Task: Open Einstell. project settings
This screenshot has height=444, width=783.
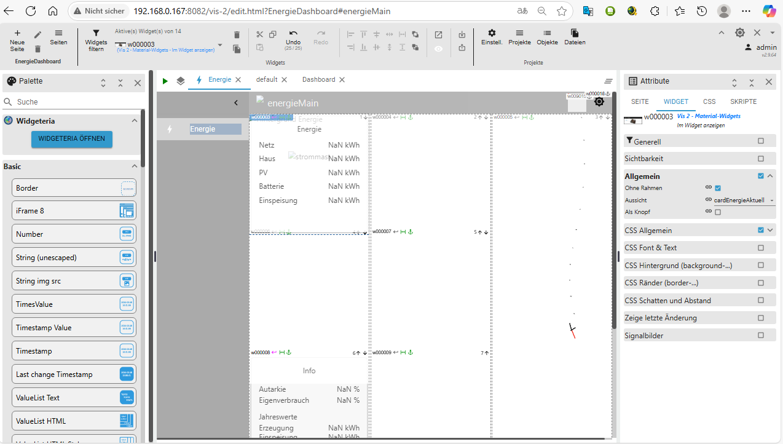Action: tap(492, 38)
